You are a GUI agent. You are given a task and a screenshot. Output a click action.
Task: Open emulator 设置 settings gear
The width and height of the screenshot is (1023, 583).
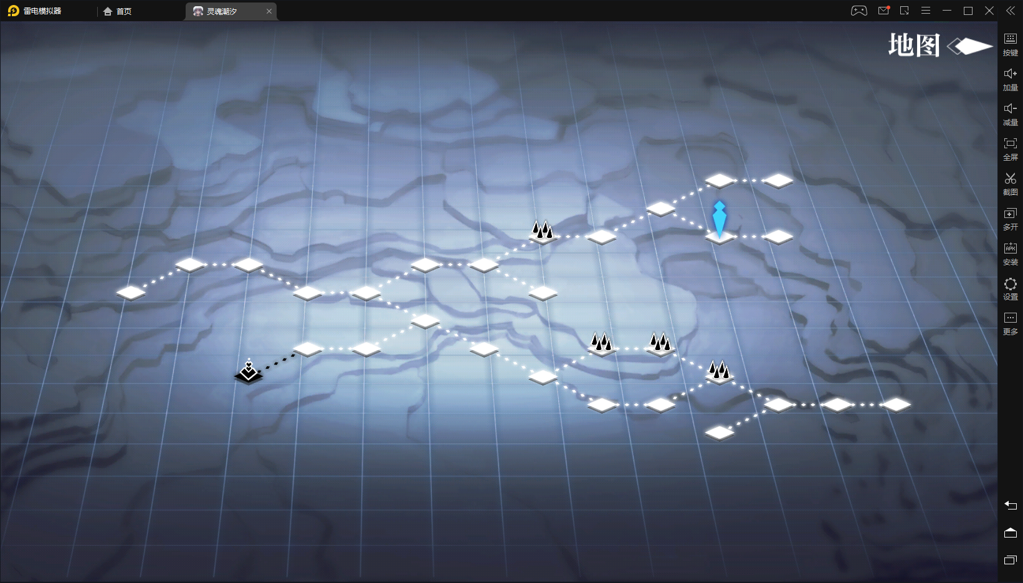(x=1011, y=288)
